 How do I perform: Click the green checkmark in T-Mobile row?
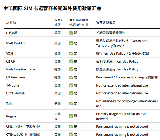click(x=71, y=85)
